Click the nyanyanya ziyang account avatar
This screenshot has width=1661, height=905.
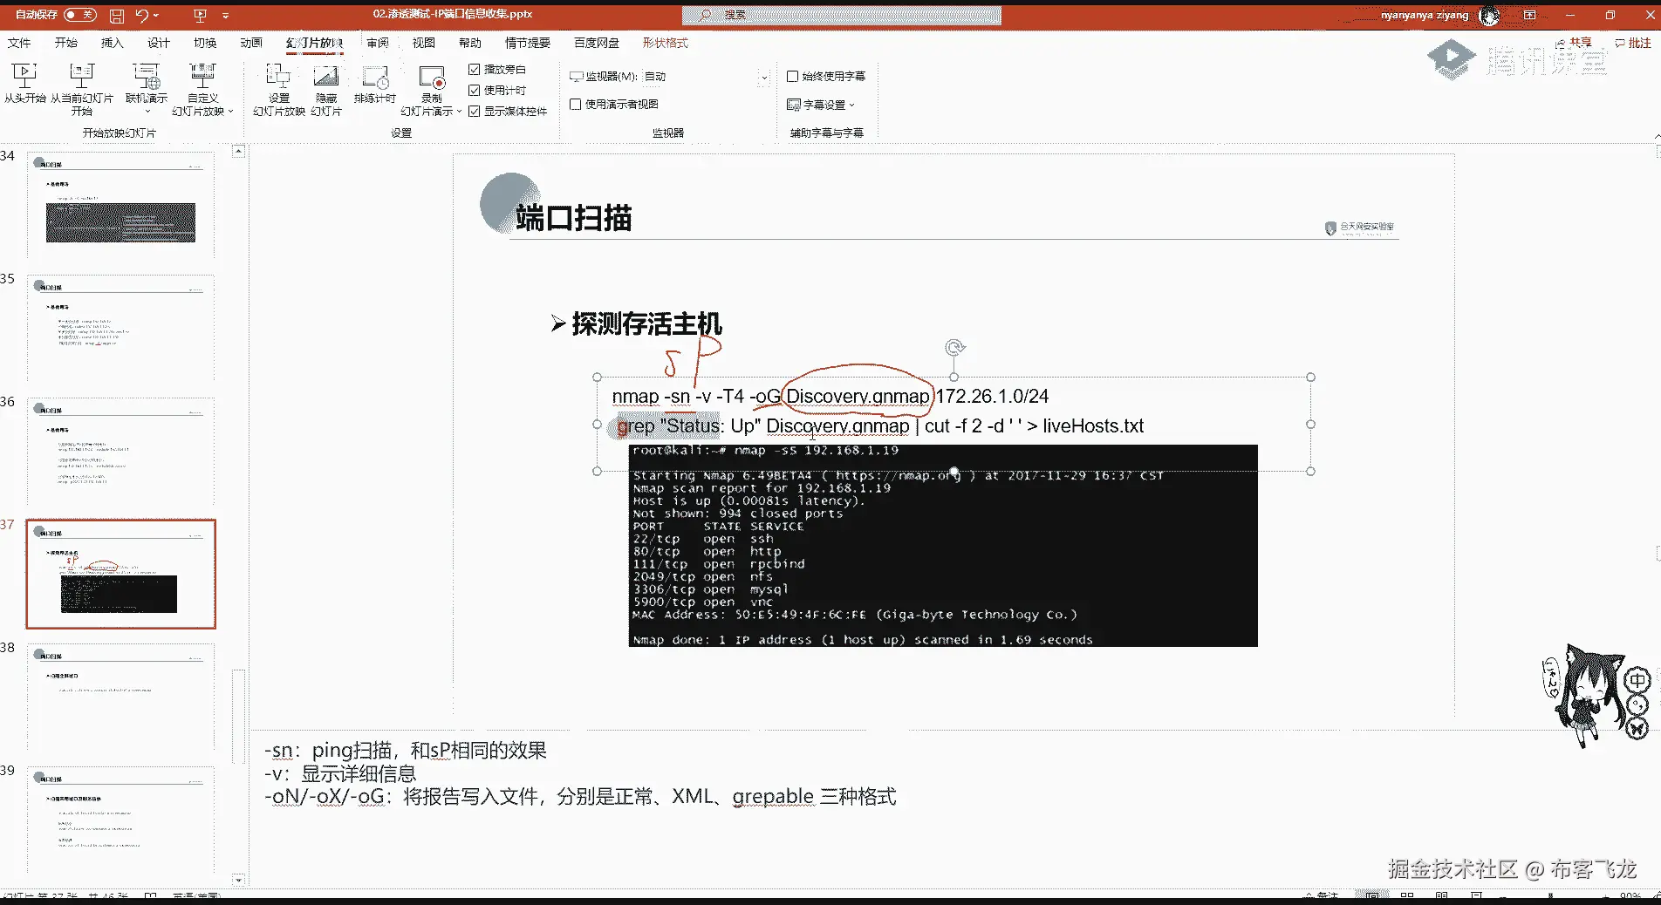coord(1489,15)
